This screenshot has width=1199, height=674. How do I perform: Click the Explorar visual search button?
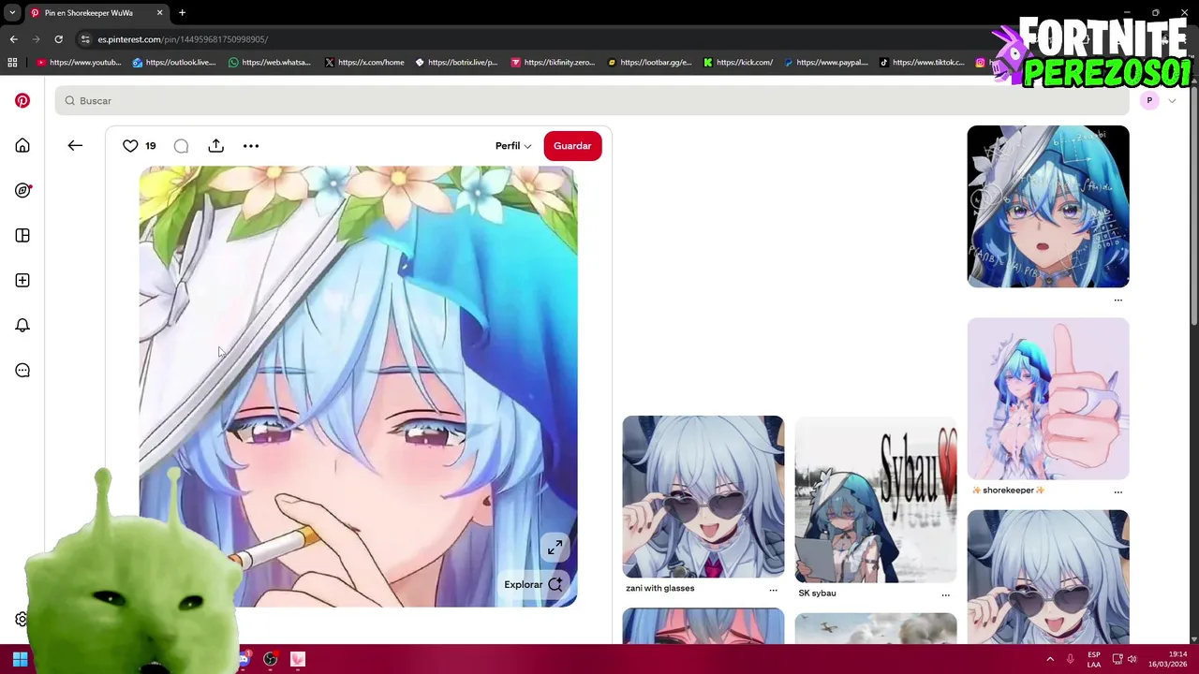(533, 584)
